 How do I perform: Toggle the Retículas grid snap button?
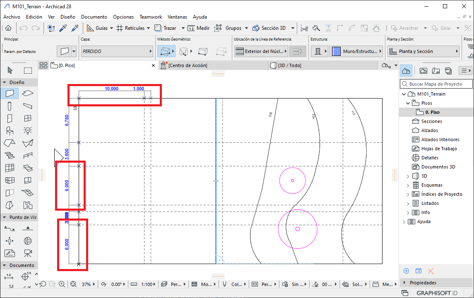click(x=130, y=28)
